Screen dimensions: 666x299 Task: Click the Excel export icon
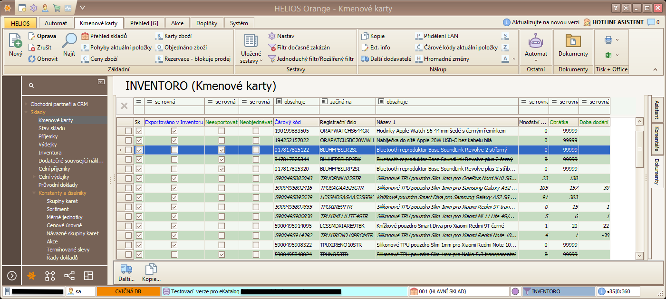click(608, 56)
